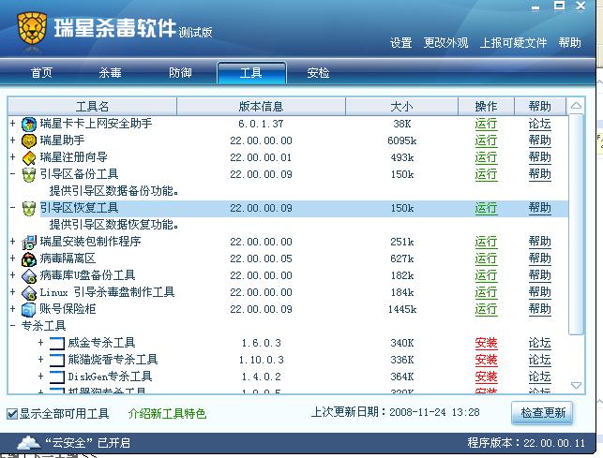603x458 pixels.
Task: Run 引导区恢复工具 via 运行 link
Action: (486, 208)
